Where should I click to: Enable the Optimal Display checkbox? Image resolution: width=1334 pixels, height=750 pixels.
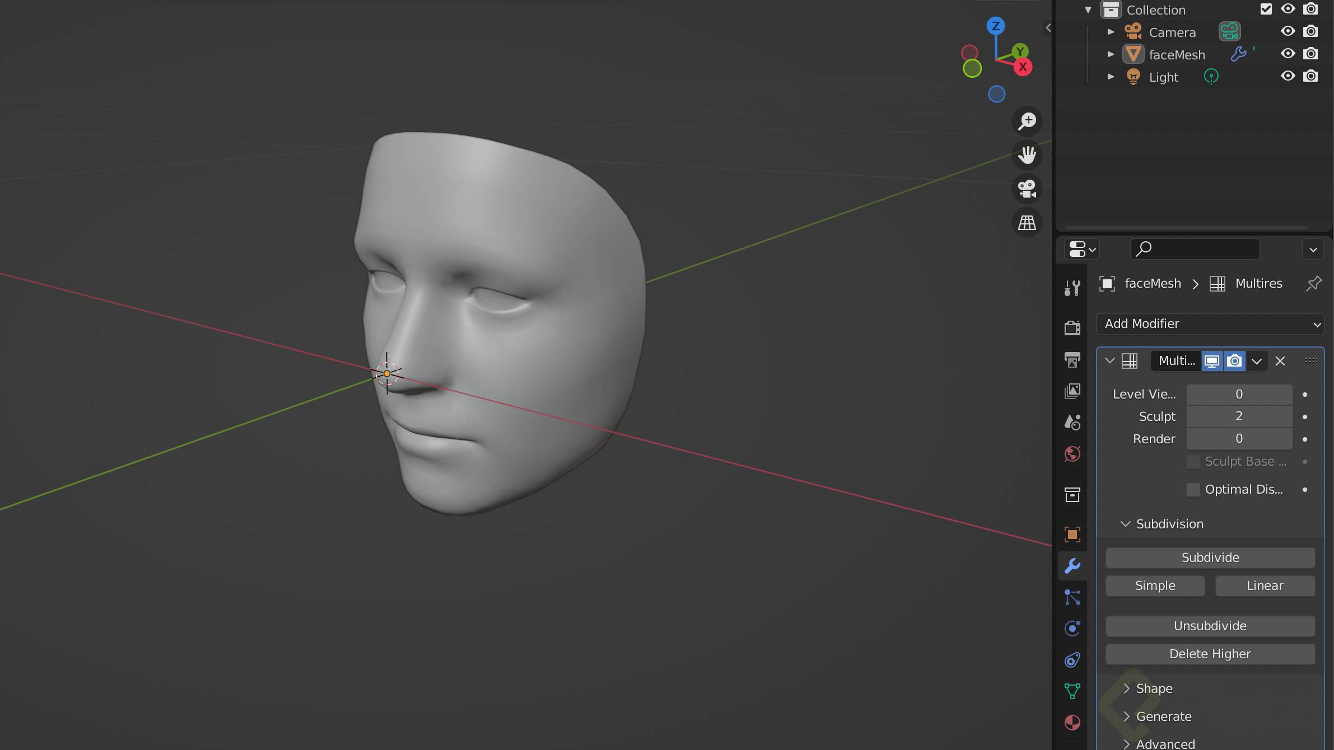1193,489
